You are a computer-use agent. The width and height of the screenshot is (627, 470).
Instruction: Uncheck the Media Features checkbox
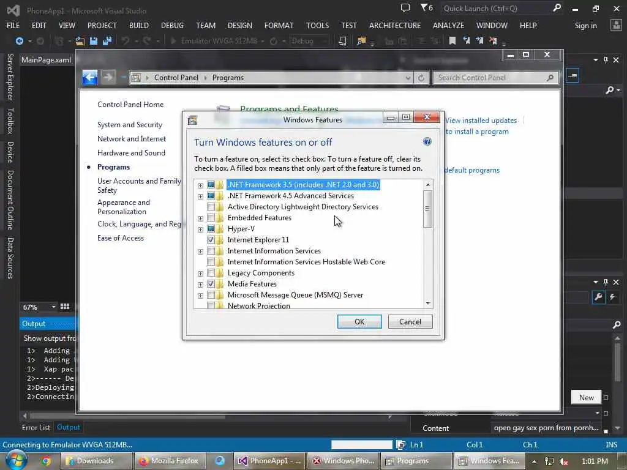click(211, 284)
